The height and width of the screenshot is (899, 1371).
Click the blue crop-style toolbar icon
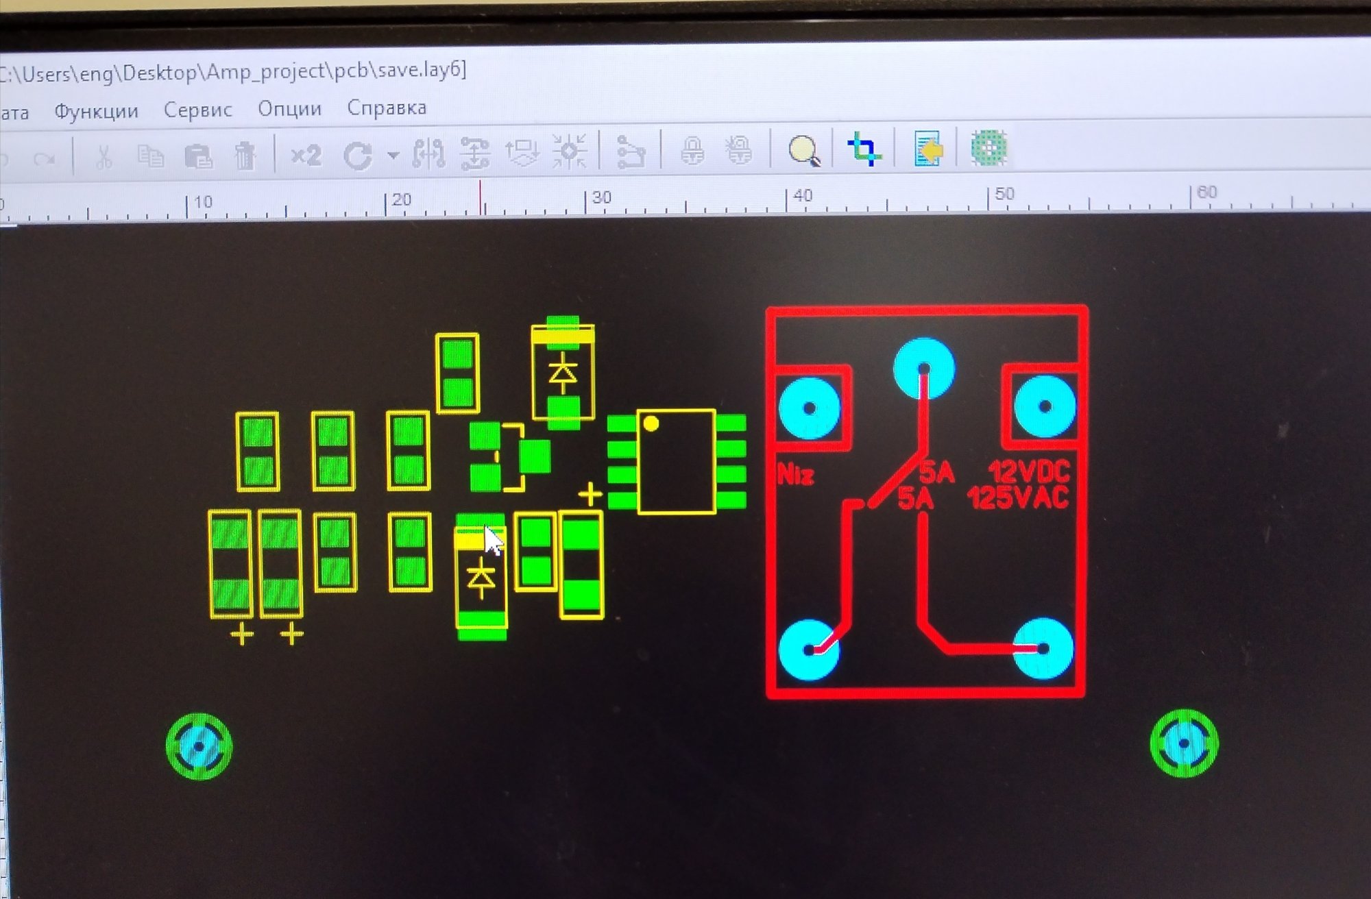(x=864, y=149)
